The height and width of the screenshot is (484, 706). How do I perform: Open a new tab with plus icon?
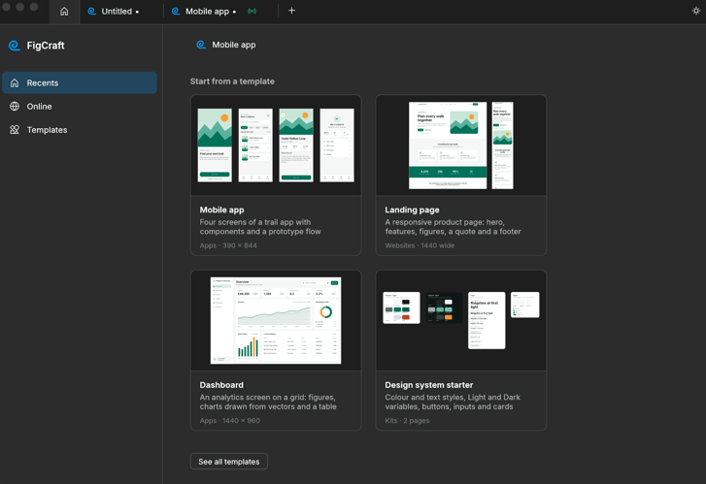point(291,11)
